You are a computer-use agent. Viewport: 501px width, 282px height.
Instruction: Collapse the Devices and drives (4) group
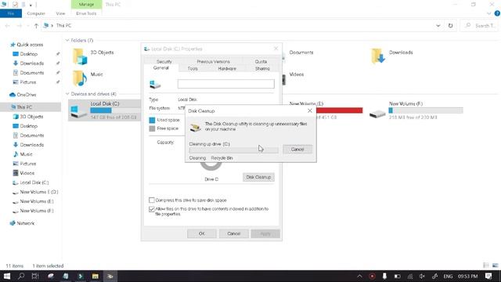67,94
